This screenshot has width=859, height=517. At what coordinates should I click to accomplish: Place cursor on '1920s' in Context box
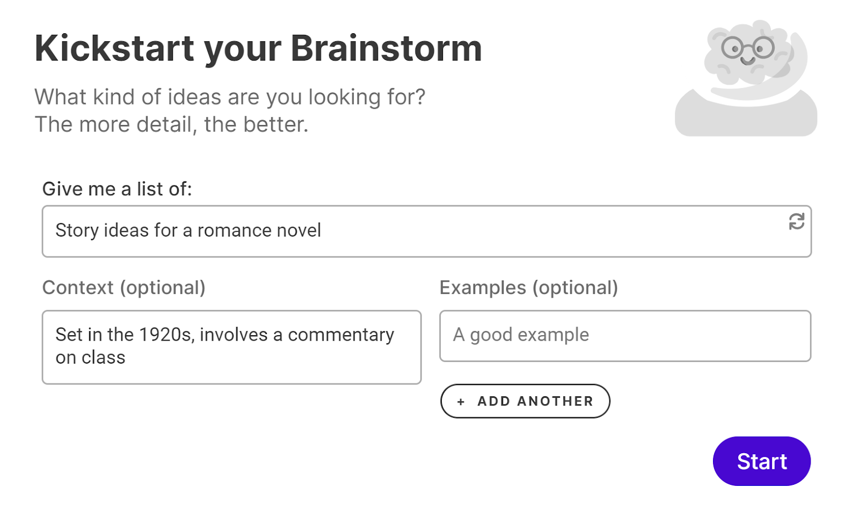pyautogui.click(x=166, y=335)
